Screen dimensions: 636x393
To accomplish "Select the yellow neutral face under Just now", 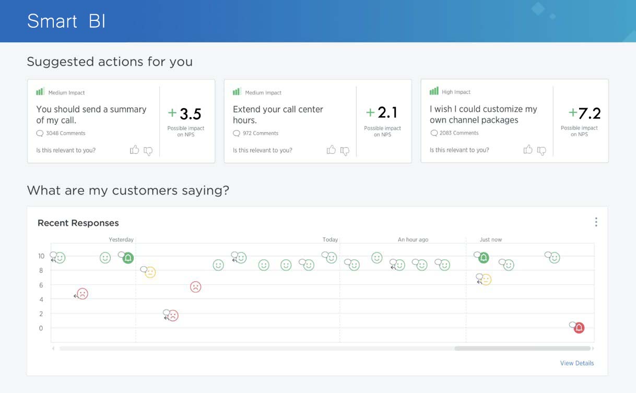I will [486, 280].
